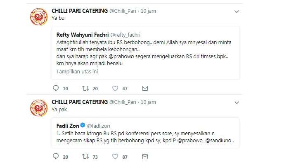Open @refty_fachri profile handle

[x=126, y=35]
